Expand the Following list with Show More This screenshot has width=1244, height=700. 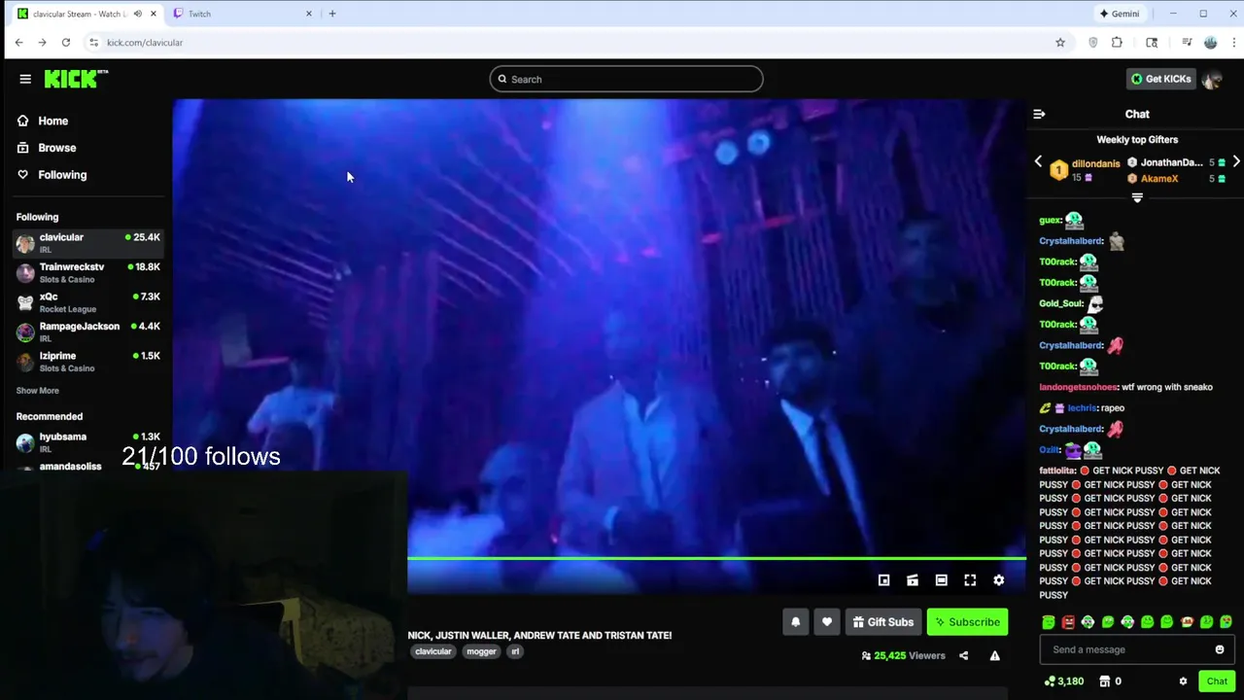tap(37, 391)
